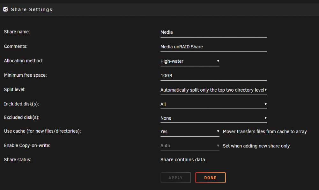Click the Share Settings header title

pos(32,10)
